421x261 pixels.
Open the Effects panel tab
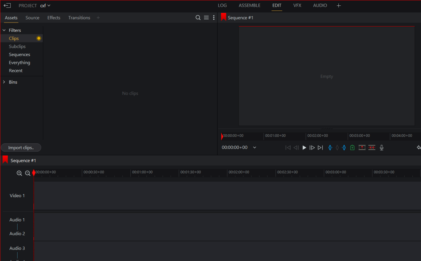[54, 18]
